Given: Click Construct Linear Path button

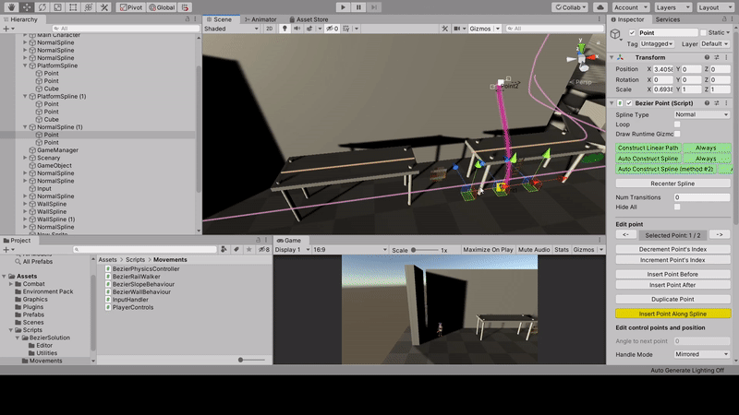Looking at the screenshot, I should [x=648, y=148].
